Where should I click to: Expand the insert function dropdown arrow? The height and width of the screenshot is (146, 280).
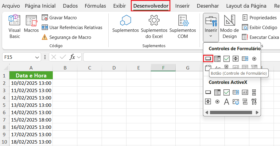79,57
